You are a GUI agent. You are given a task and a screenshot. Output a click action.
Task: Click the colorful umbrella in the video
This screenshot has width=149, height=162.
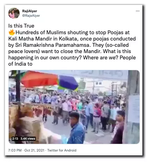click(50, 80)
